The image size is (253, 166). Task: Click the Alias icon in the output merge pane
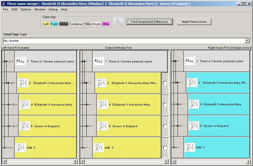98,61
